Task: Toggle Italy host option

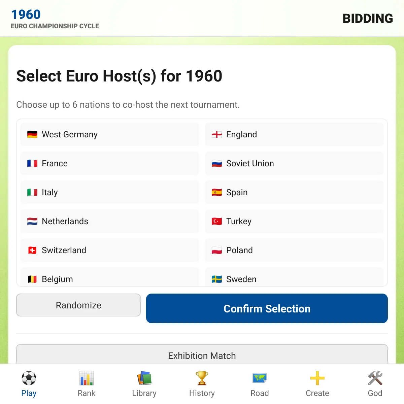Action: click(x=110, y=192)
